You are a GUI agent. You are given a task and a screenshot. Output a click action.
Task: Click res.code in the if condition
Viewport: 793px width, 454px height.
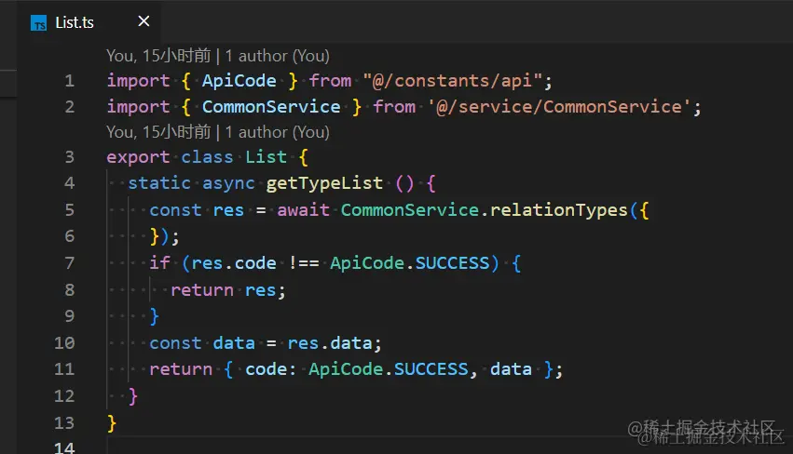click(234, 263)
